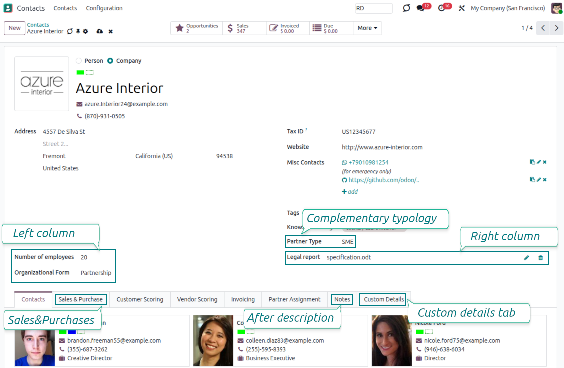Click the cloud upload save icon

click(x=99, y=31)
